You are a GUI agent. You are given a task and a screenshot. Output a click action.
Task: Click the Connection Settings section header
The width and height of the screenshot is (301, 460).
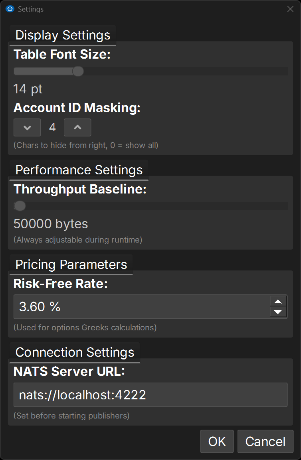point(75,352)
